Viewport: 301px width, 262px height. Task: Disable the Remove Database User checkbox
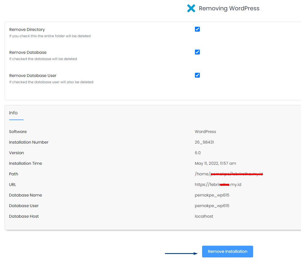pos(197,75)
